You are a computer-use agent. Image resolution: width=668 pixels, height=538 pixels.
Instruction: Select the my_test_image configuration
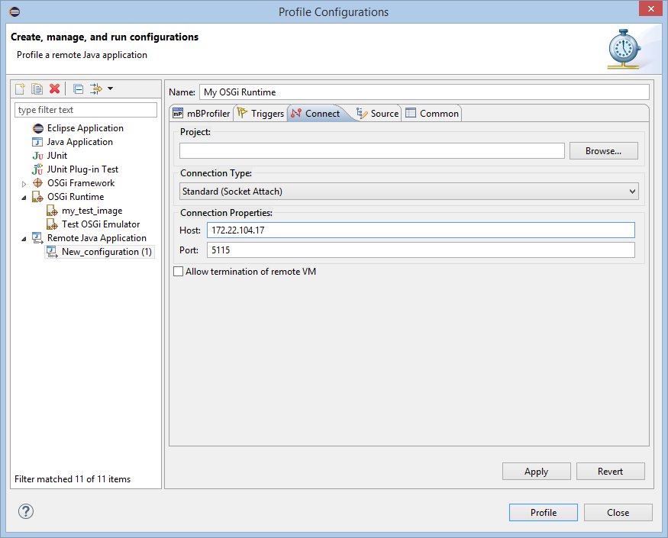coord(92,211)
